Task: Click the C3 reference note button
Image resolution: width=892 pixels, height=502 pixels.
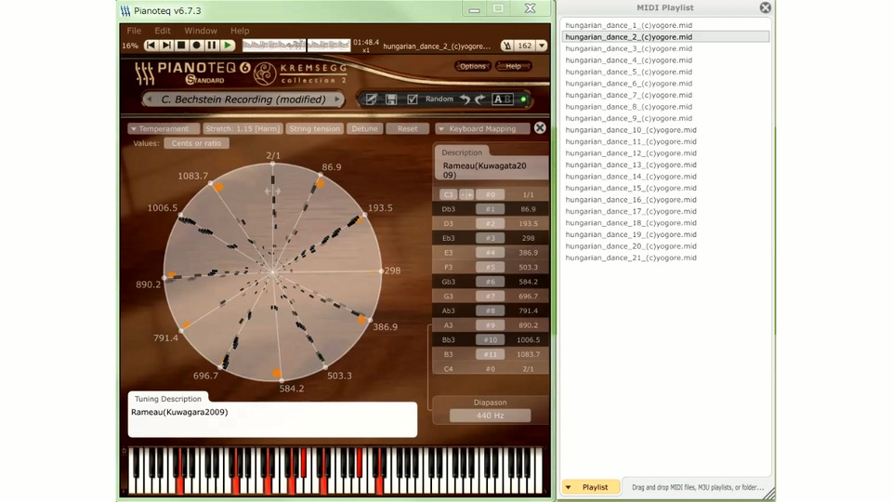Action: [448, 194]
